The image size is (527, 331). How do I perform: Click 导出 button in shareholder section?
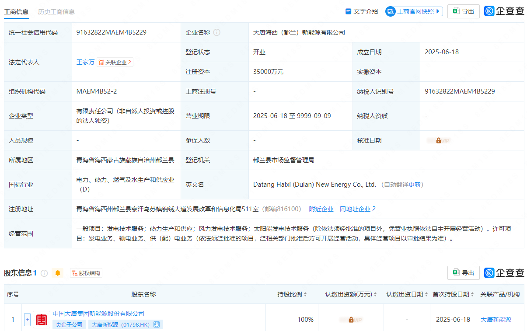[x=464, y=272]
